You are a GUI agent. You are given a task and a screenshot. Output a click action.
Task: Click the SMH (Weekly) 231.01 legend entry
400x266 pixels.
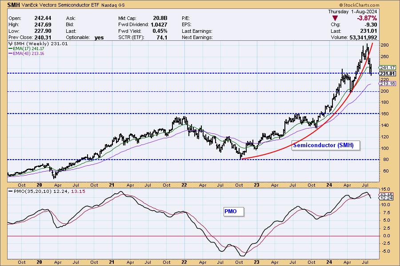pos(38,44)
